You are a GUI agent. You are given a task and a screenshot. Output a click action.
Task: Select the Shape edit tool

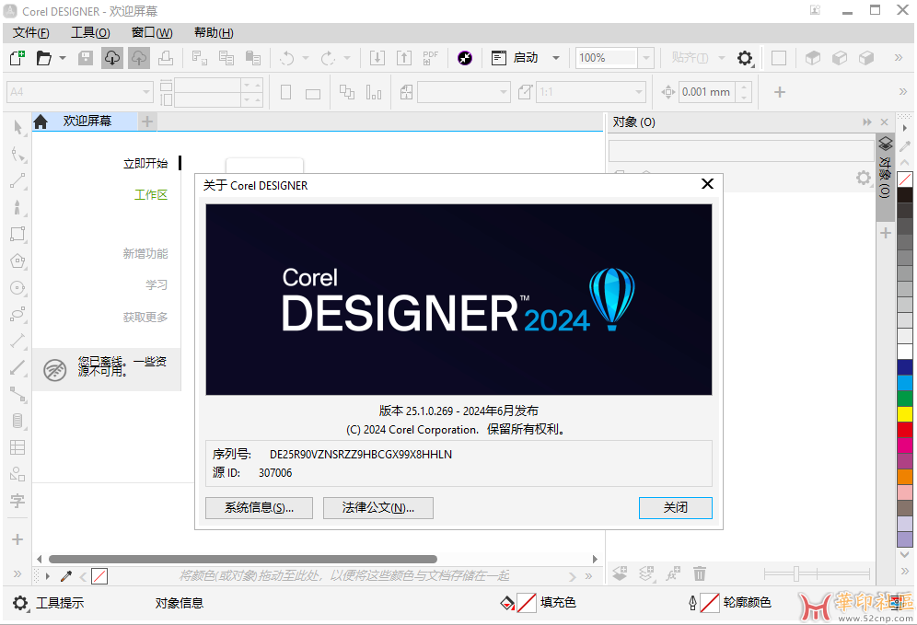click(17, 155)
